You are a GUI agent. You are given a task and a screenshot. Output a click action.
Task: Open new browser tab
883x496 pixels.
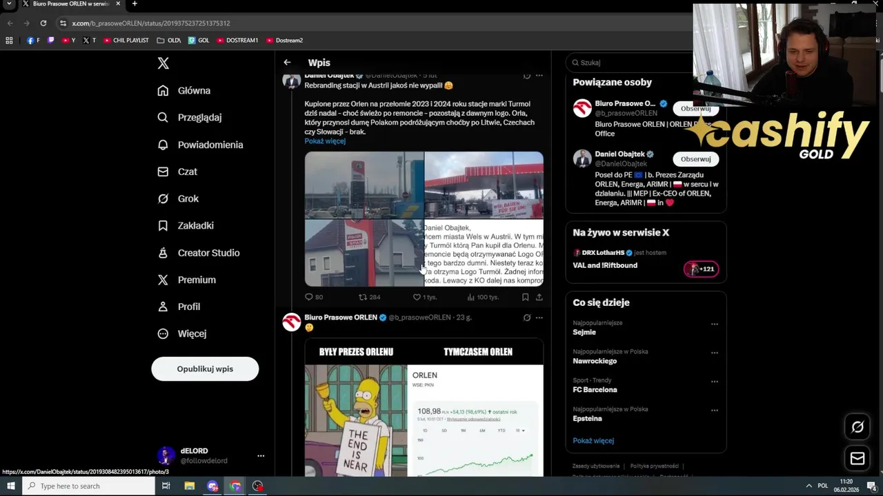(135, 4)
